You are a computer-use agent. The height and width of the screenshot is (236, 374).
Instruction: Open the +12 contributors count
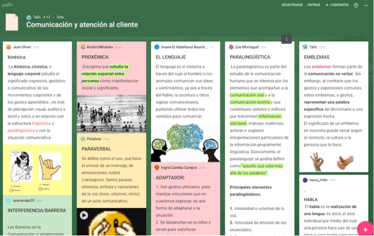47,17
